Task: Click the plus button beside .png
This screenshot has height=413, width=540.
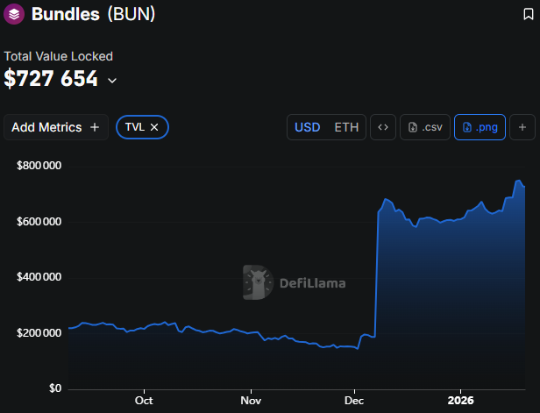Action: (x=522, y=127)
